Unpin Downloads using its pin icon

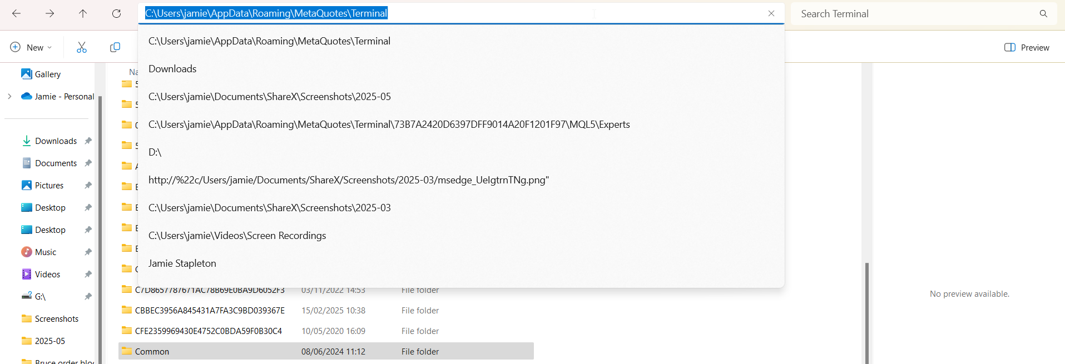(x=88, y=141)
